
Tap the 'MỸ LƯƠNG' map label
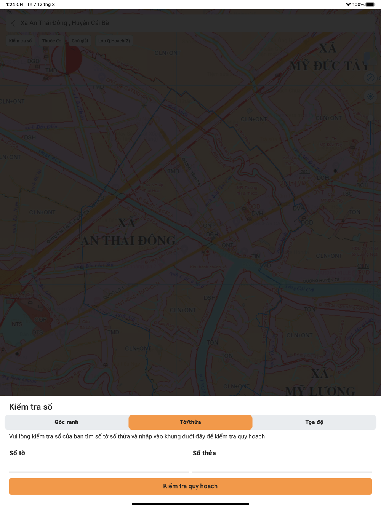point(320,391)
